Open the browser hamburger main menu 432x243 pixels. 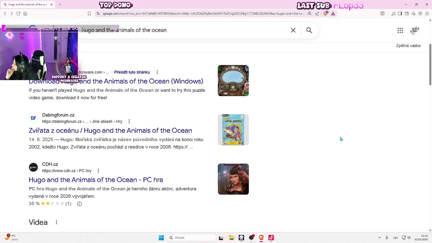[427, 13]
